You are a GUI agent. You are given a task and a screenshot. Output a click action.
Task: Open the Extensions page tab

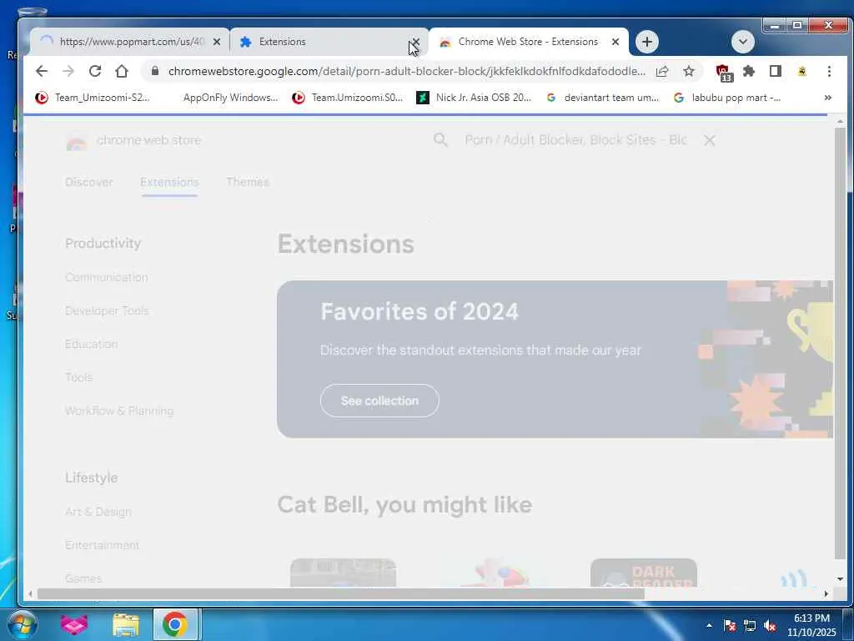point(169,182)
